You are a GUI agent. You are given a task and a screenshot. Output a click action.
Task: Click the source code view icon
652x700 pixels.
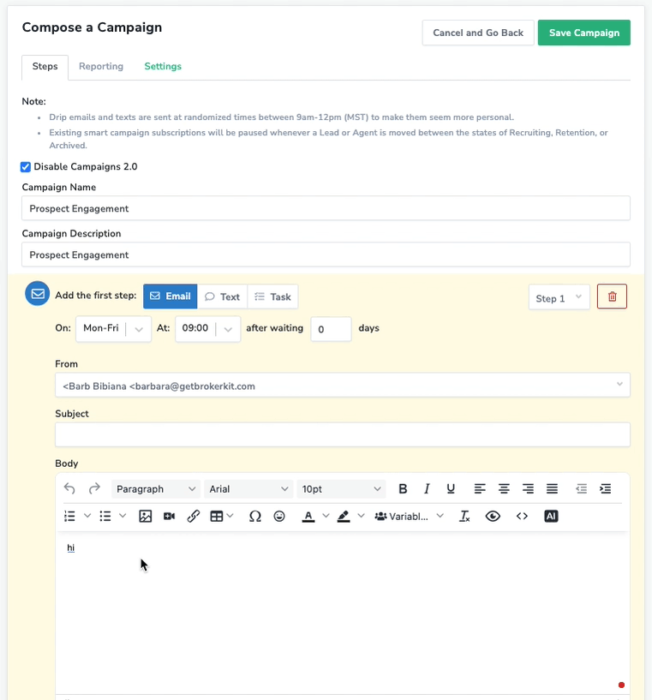coord(522,517)
